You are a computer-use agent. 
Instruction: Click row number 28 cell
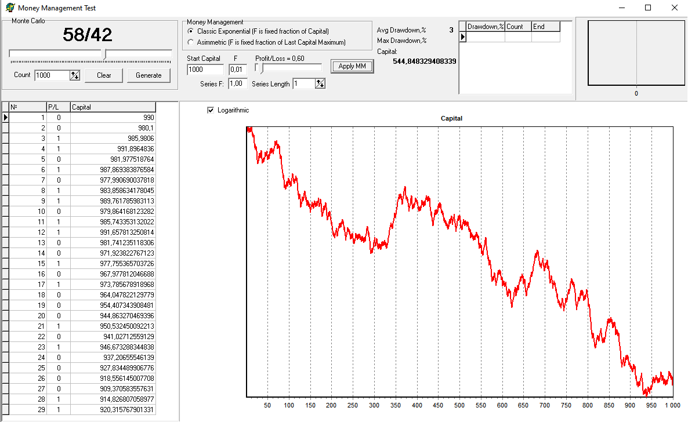28,399
